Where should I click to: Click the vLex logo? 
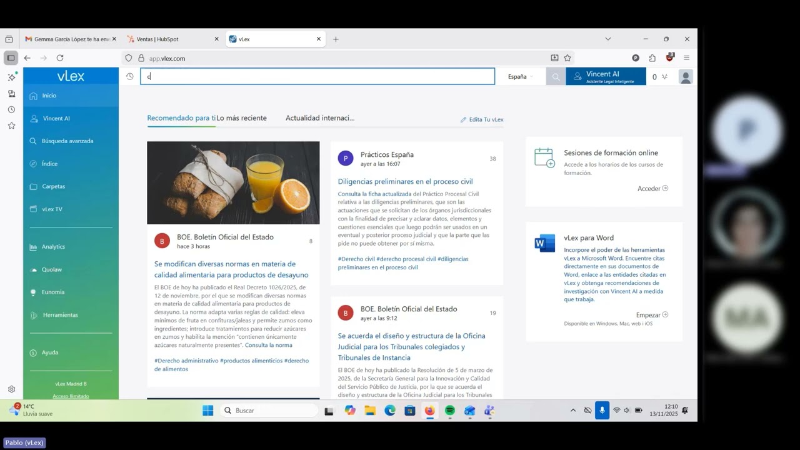(x=71, y=76)
